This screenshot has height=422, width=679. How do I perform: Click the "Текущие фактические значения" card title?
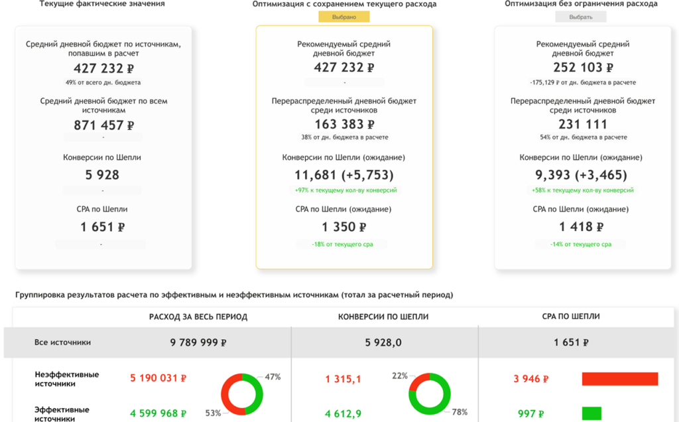point(102,5)
